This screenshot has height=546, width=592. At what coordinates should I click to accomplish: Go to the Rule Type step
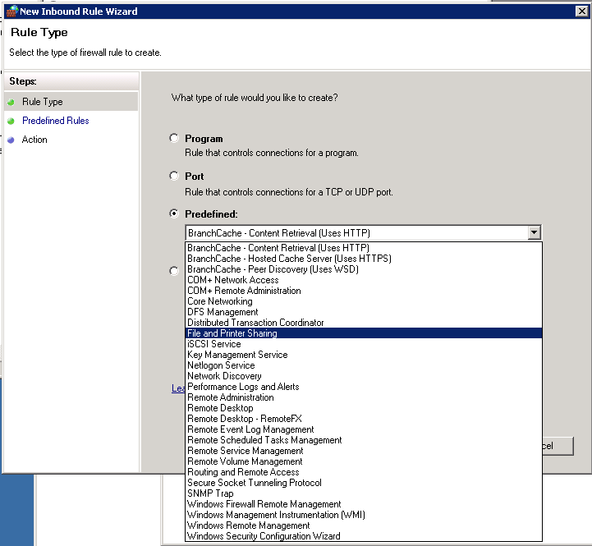tap(43, 102)
